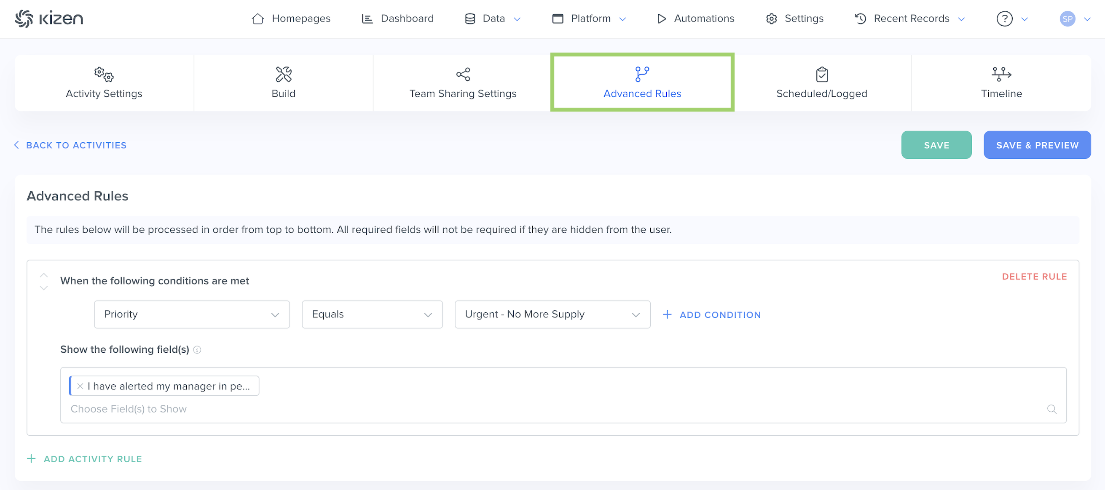Remove the 'I have alerted my manager' field tag
The width and height of the screenshot is (1105, 490).
[80, 386]
